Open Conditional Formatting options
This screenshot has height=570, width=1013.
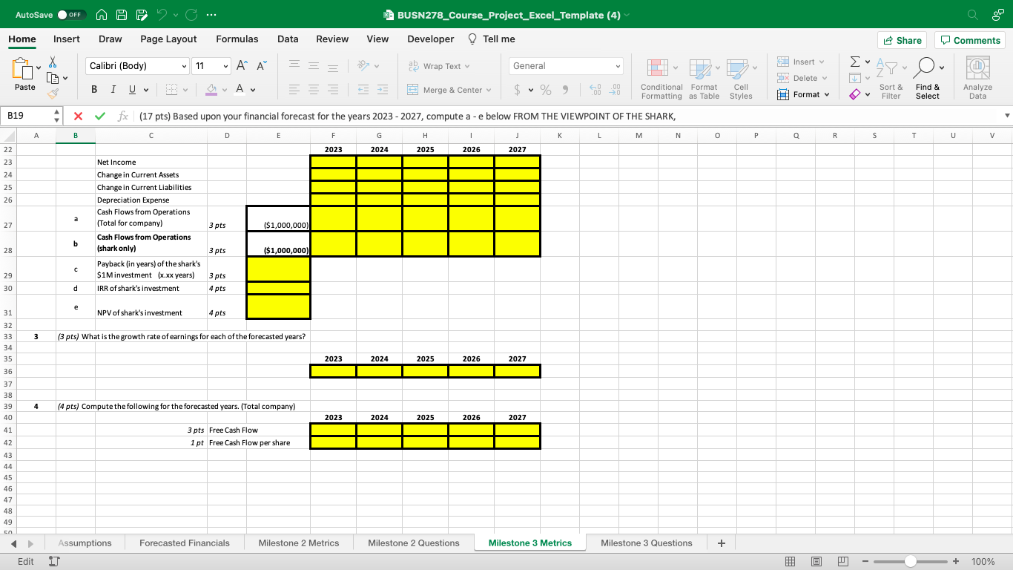tap(660, 78)
